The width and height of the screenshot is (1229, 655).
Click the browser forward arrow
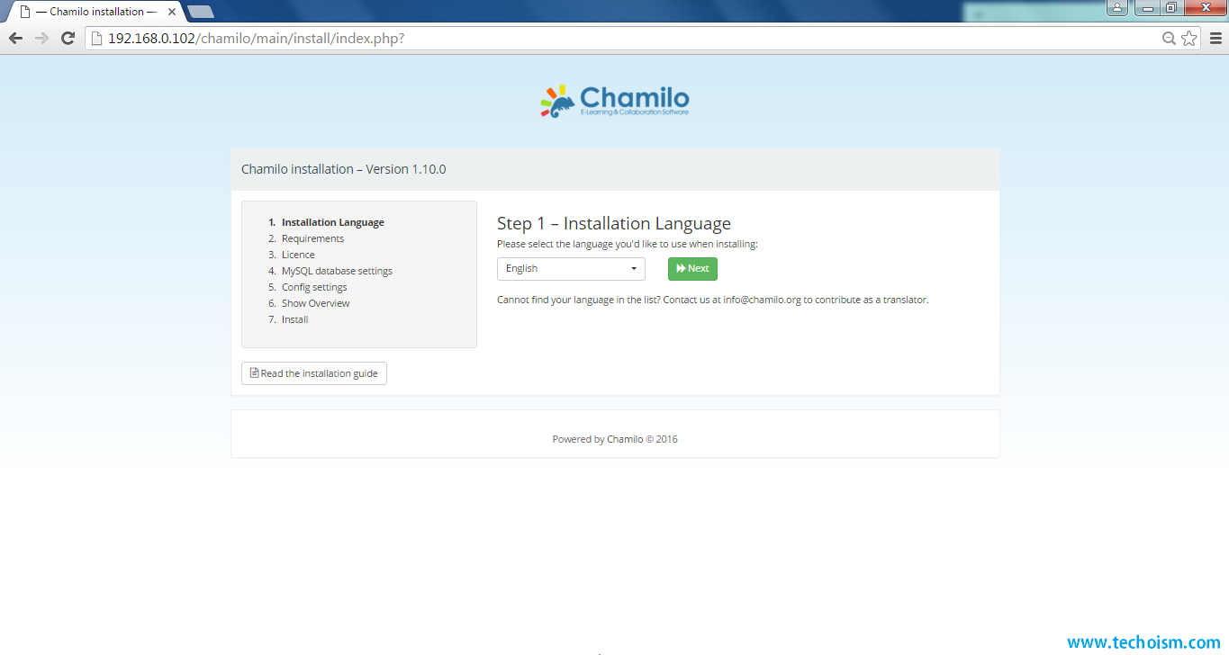41,38
